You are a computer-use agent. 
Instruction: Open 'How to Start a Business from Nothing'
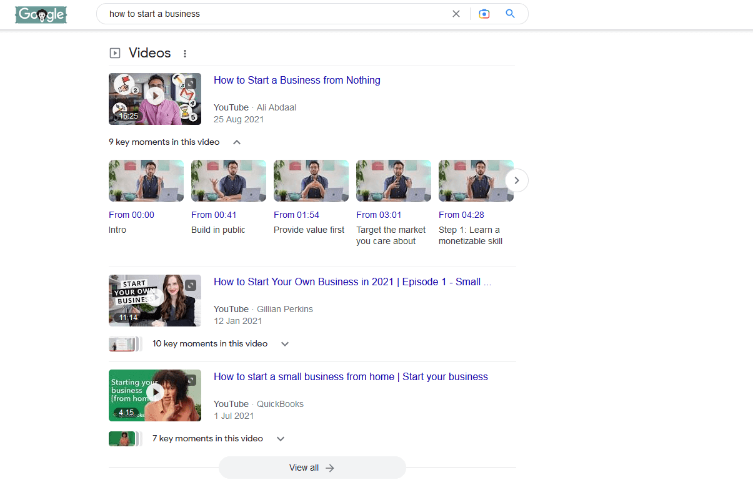click(297, 80)
